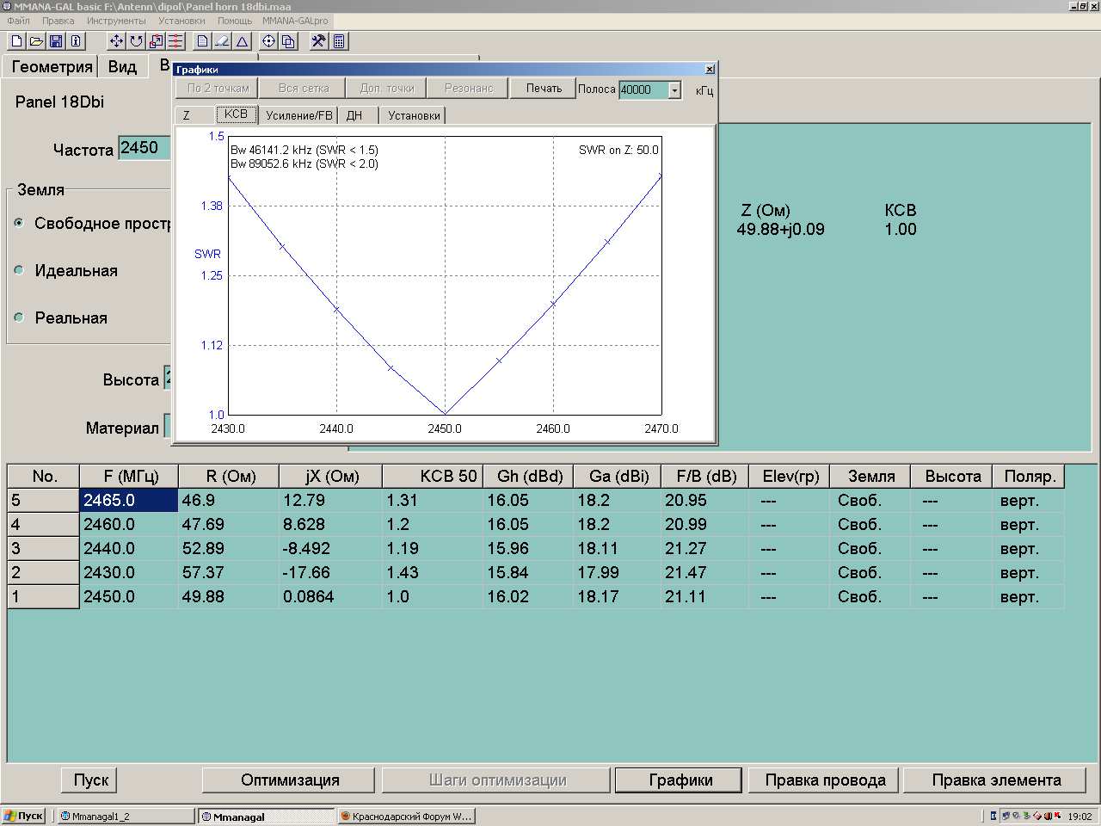The image size is (1101, 826).
Task: Click the eraser icon in the toolbar
Action: pos(222,41)
